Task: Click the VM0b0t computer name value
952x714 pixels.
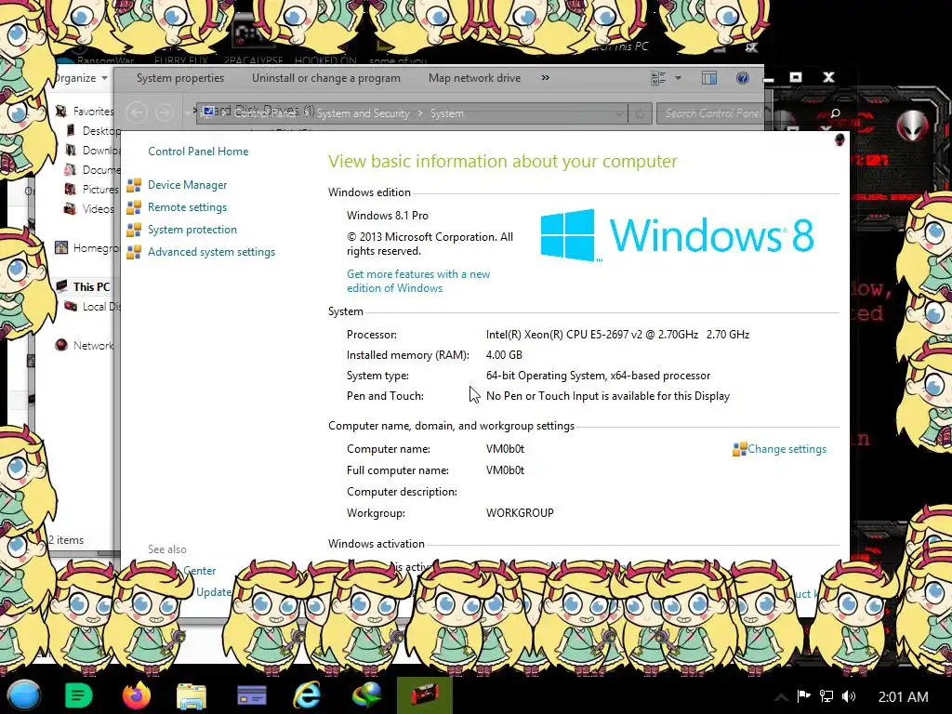Action: [505, 449]
